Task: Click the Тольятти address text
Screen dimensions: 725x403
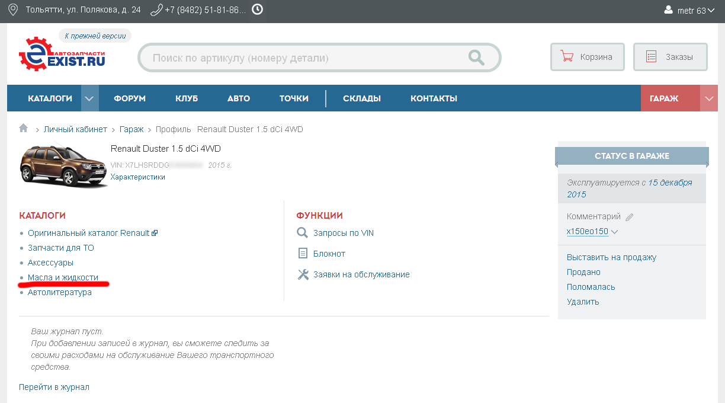Action: point(84,10)
